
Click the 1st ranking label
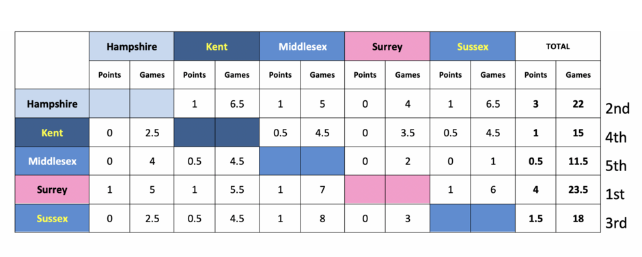point(615,194)
